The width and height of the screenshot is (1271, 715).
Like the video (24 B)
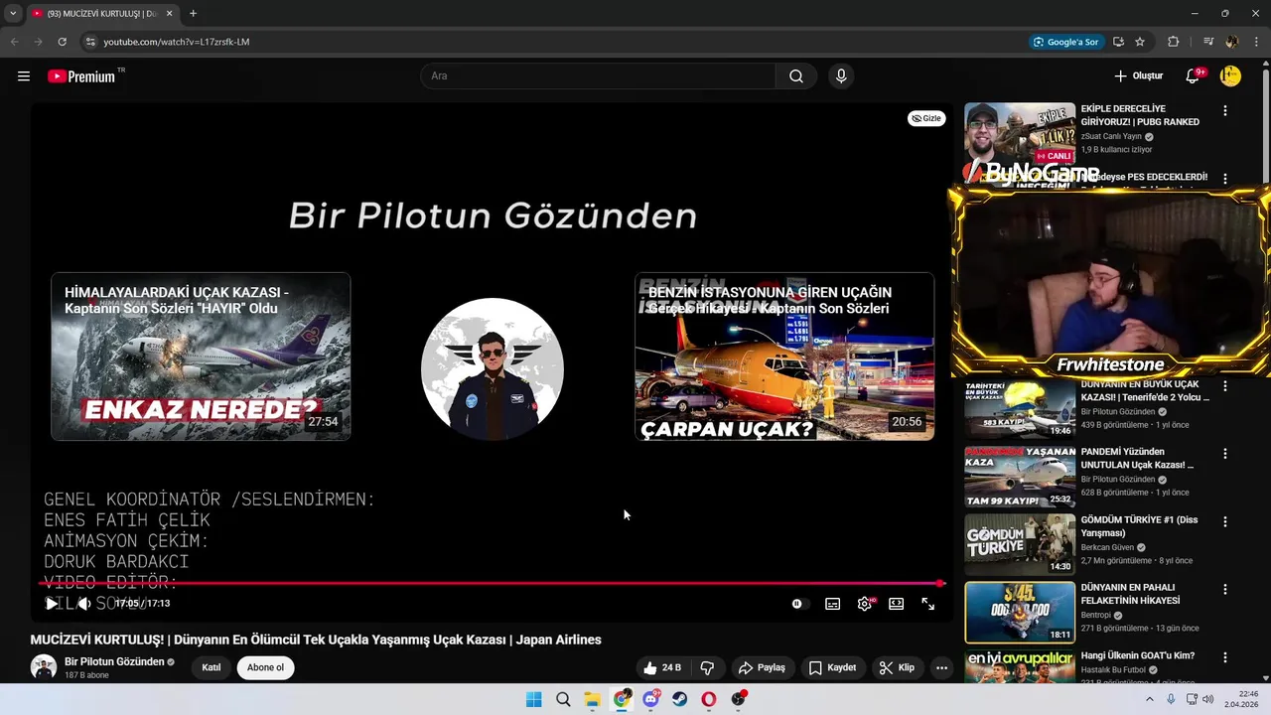pos(661,667)
